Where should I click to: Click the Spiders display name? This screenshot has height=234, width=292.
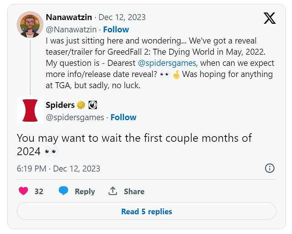(x=60, y=105)
